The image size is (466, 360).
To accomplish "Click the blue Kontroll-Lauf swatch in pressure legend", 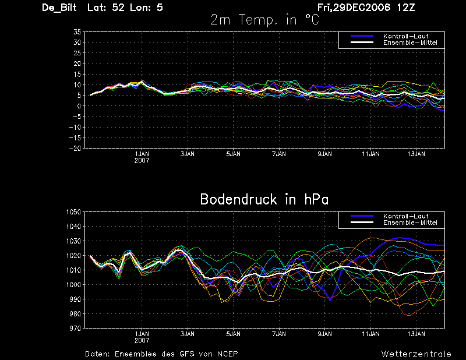I will pos(362,216).
